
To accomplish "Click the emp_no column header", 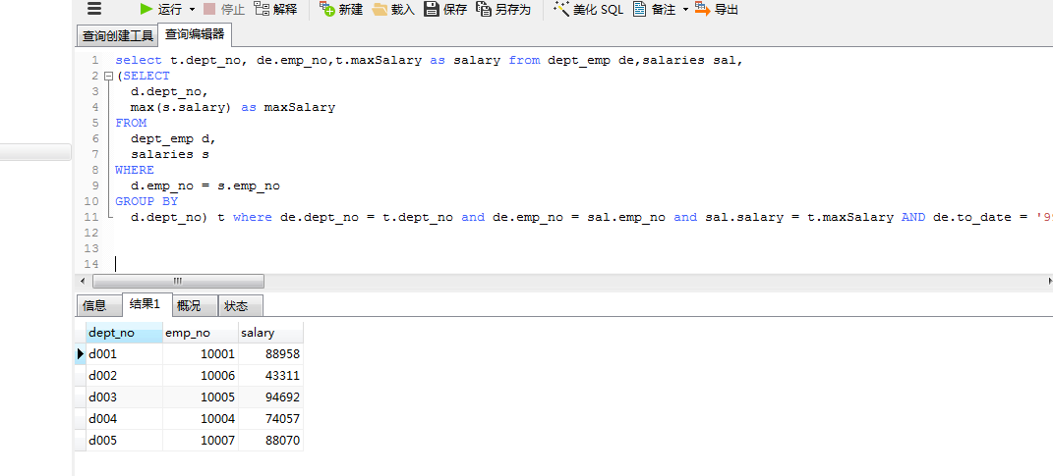I will tap(201, 333).
